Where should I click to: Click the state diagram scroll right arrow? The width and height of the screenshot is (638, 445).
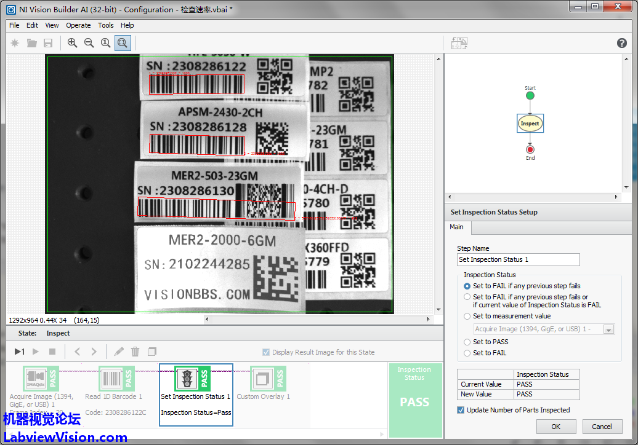[616, 197]
